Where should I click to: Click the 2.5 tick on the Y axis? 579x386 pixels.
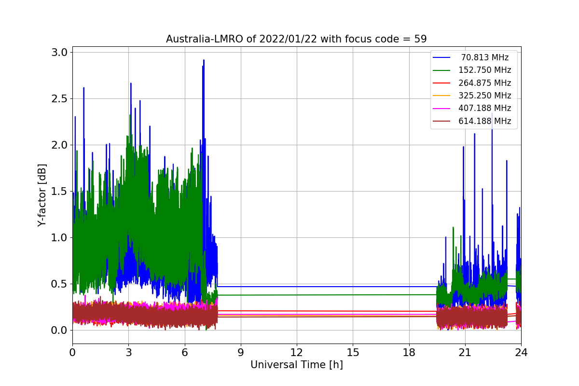click(60, 98)
